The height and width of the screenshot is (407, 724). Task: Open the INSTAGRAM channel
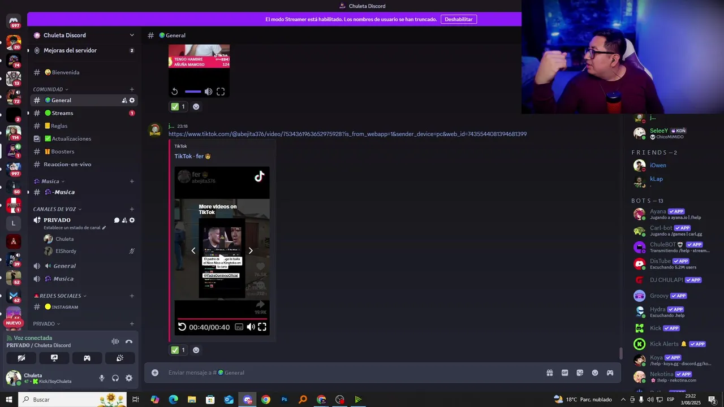click(x=84, y=307)
